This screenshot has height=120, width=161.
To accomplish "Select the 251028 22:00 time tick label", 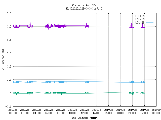I will [x=144, y=111].
